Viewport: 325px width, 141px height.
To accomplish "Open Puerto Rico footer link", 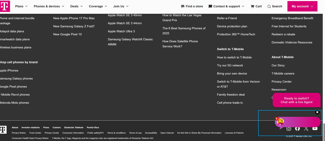I will coord(93,128).
